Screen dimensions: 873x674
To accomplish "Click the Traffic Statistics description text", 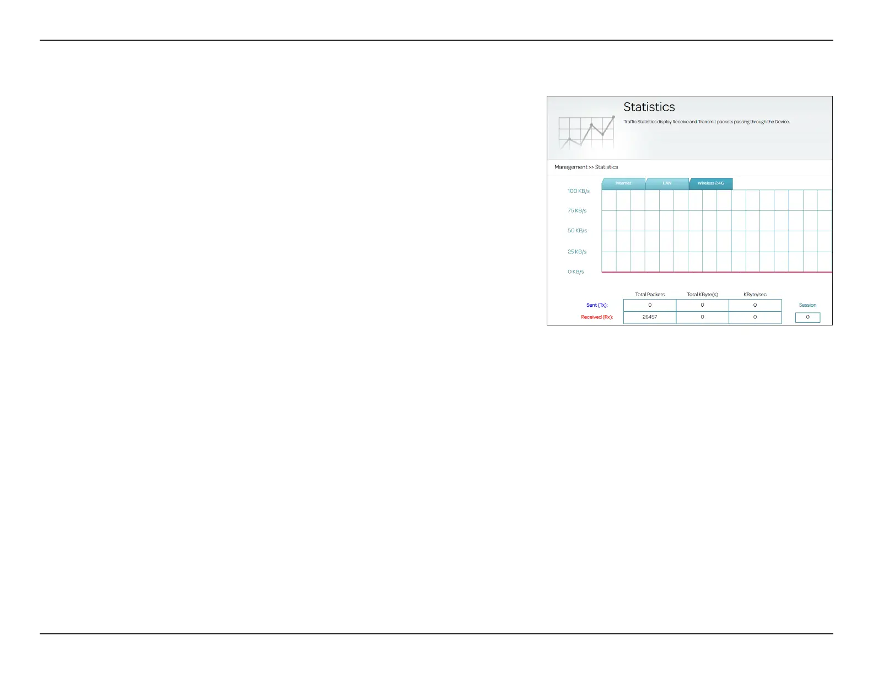I will 707,122.
